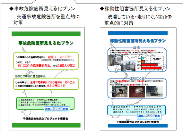Screen dimensions: 183x132
Task: Click the 移動性阻害箇所見える化プラン heading
Action: [135, 9]
